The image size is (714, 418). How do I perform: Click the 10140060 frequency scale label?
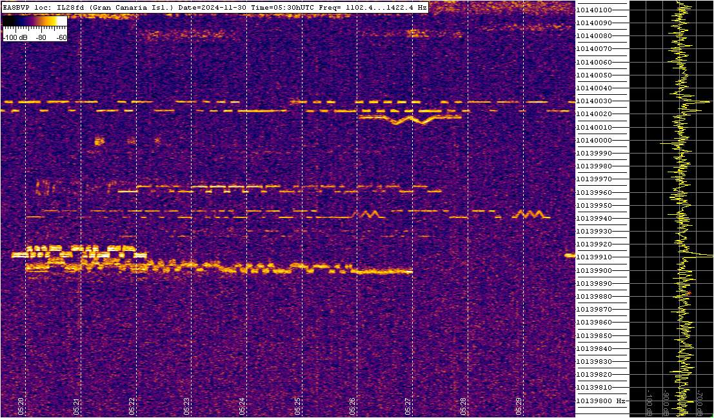(594, 62)
